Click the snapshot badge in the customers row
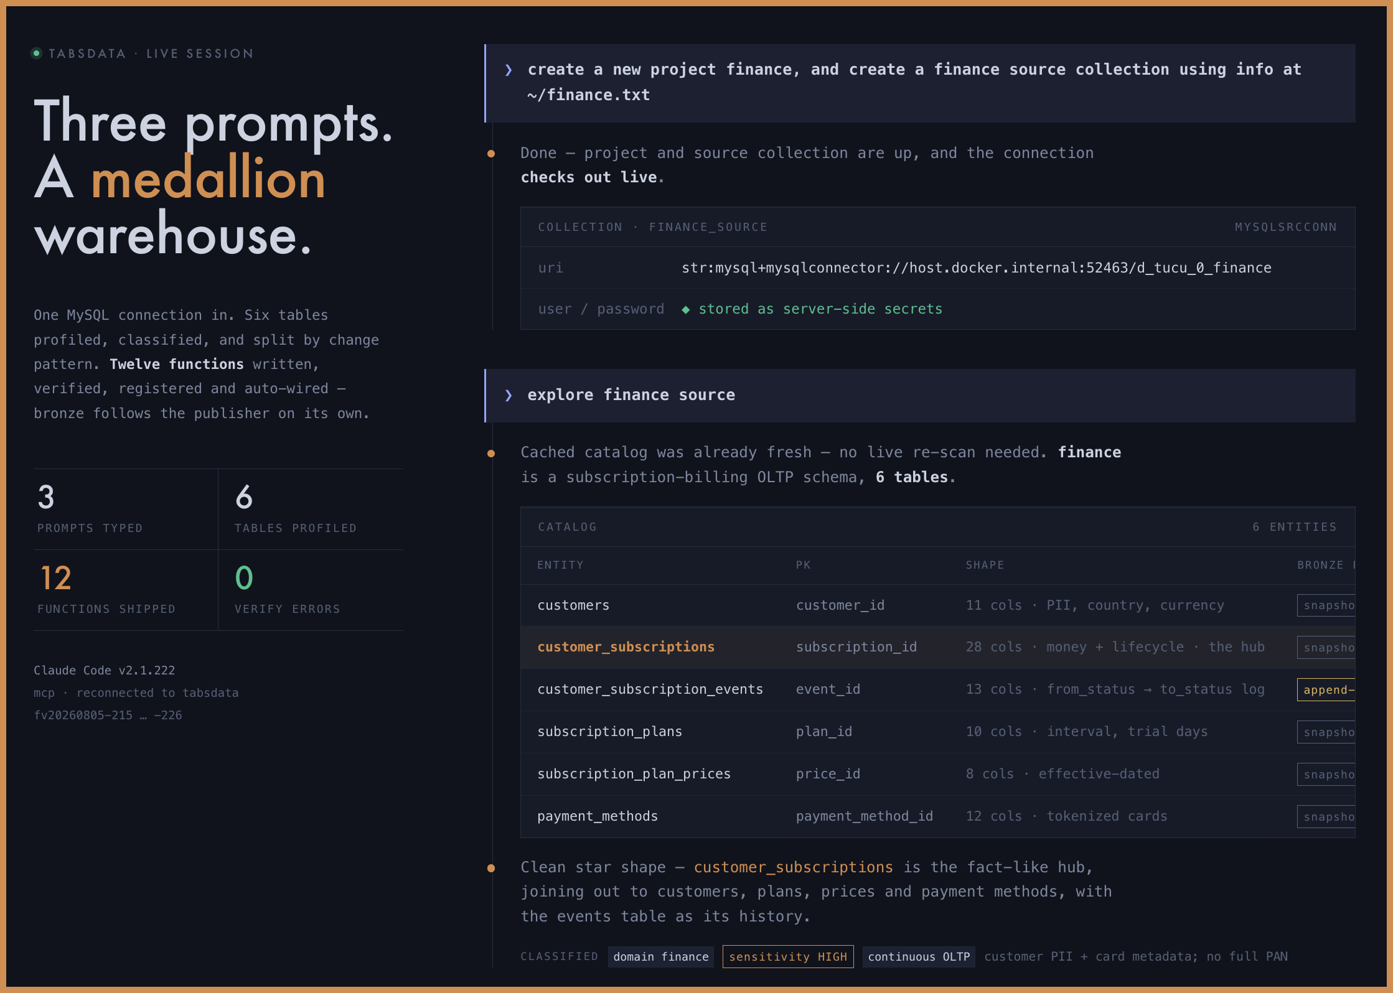1393x993 pixels. 1326,605
